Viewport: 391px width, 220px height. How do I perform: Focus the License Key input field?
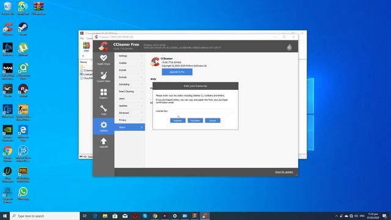coord(202,111)
